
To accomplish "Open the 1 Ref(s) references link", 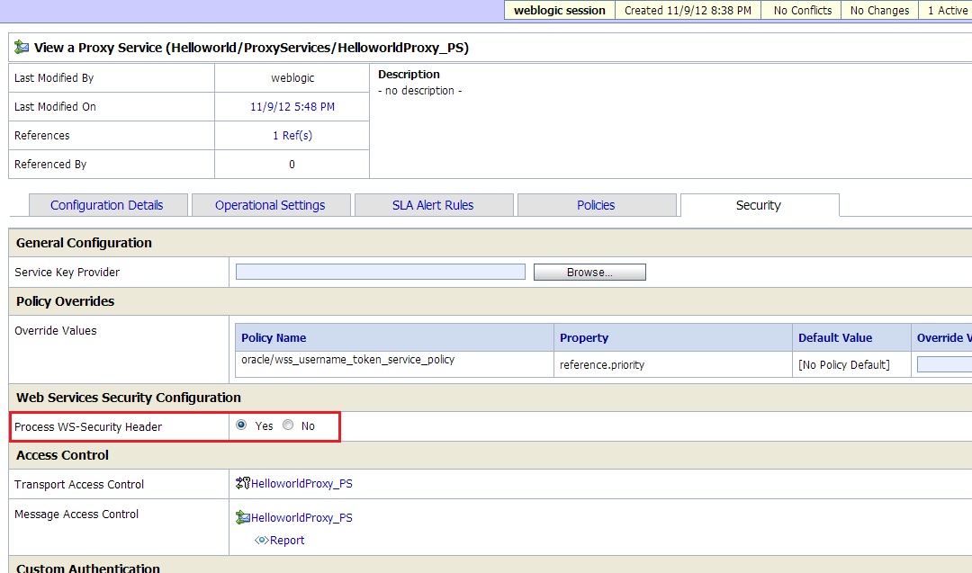I will pos(291,135).
